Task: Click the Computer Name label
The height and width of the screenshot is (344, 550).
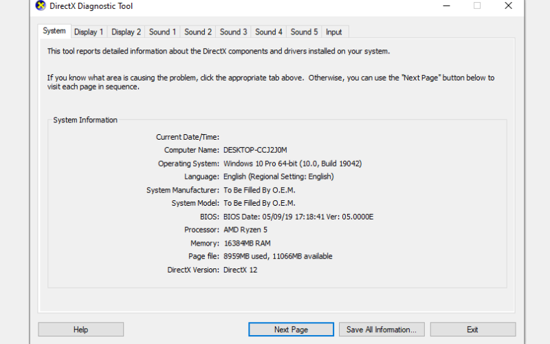Action: pyautogui.click(x=192, y=150)
